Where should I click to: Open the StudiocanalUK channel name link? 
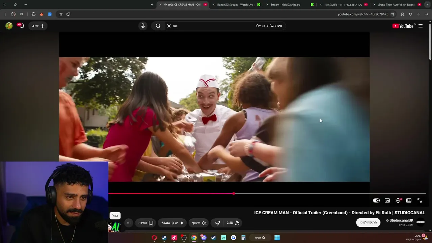[401, 220]
